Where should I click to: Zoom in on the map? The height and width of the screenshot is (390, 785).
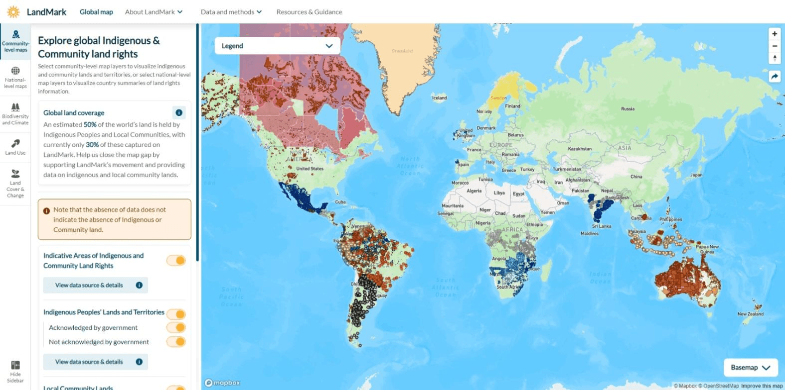[x=775, y=34]
